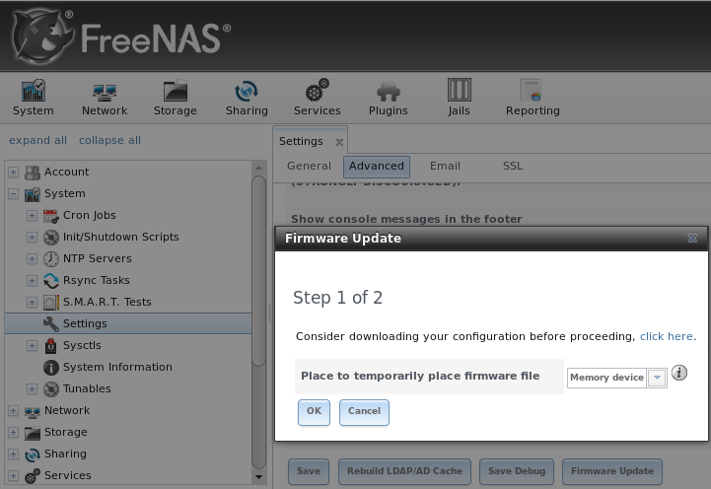Open the Jails toolbar icon
Screen dimensions: 711x489
coord(459,98)
